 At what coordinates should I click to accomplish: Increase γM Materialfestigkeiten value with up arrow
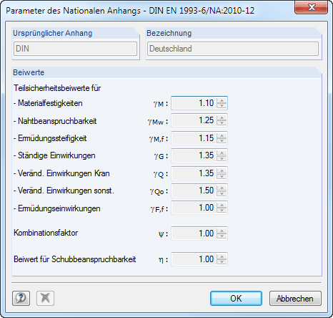pyautogui.click(x=222, y=100)
